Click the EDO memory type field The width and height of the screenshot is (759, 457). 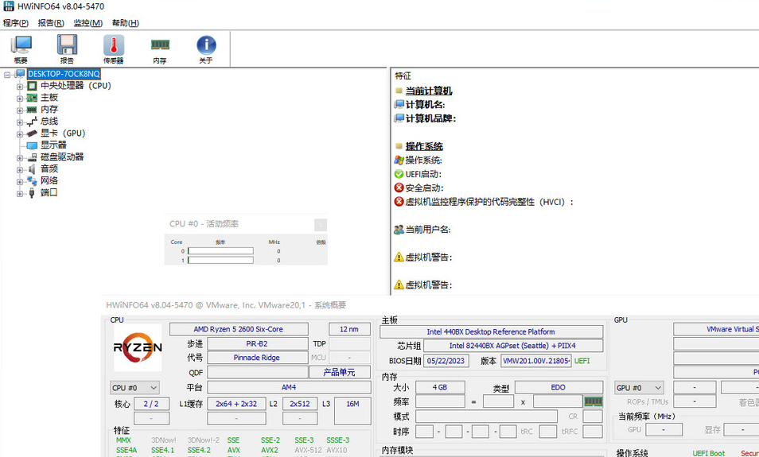[x=559, y=387]
